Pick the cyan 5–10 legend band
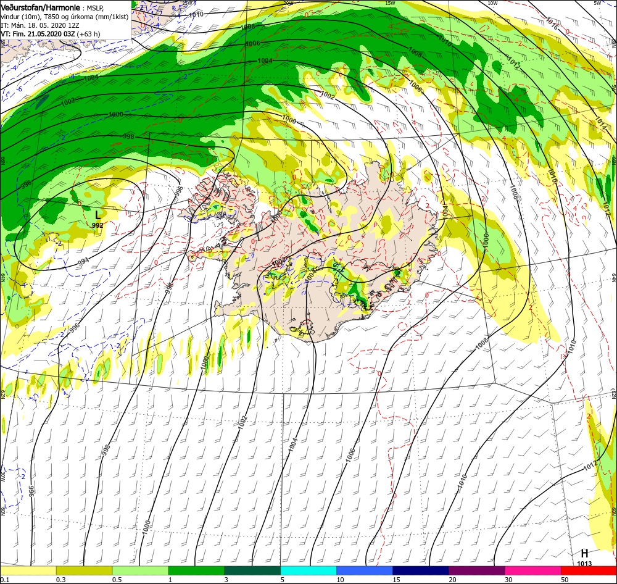 [x=308, y=570]
